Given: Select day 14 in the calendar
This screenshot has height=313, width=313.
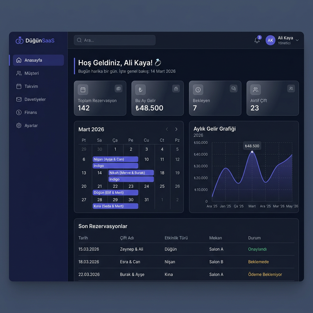Looking at the screenshot, I should click(100, 173).
